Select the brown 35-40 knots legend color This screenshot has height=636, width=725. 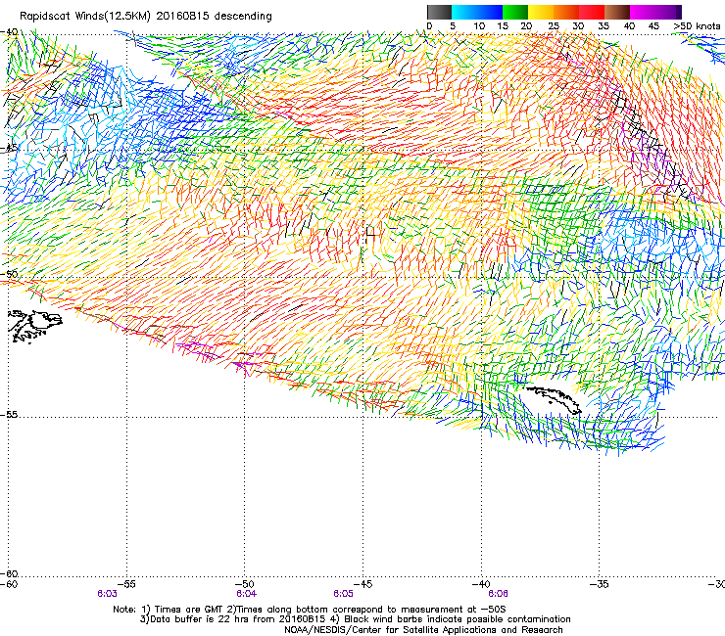tap(617, 12)
